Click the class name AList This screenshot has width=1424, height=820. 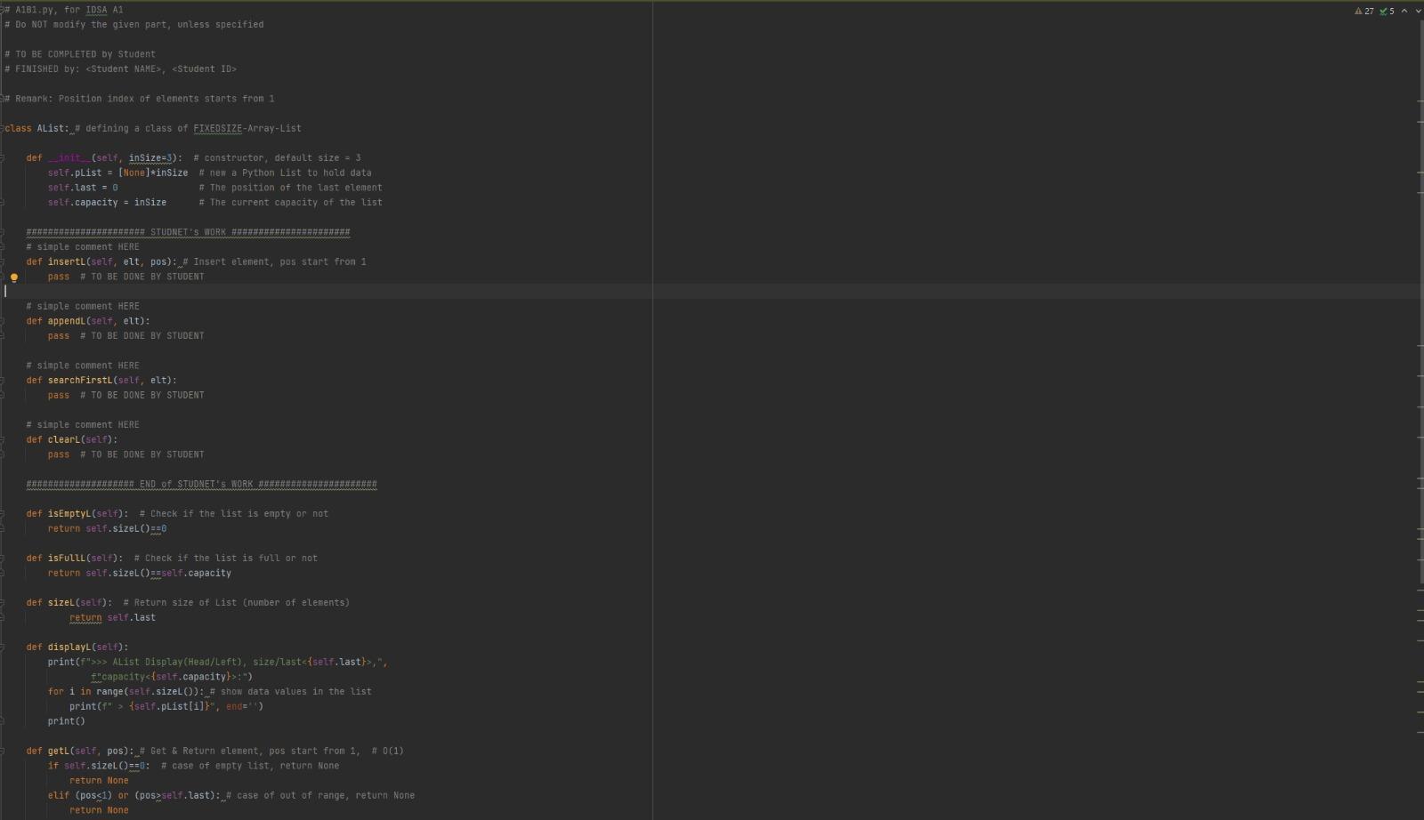50,128
